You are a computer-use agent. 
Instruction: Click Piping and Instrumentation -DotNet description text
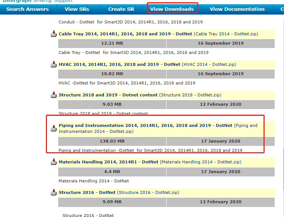click(x=150, y=150)
